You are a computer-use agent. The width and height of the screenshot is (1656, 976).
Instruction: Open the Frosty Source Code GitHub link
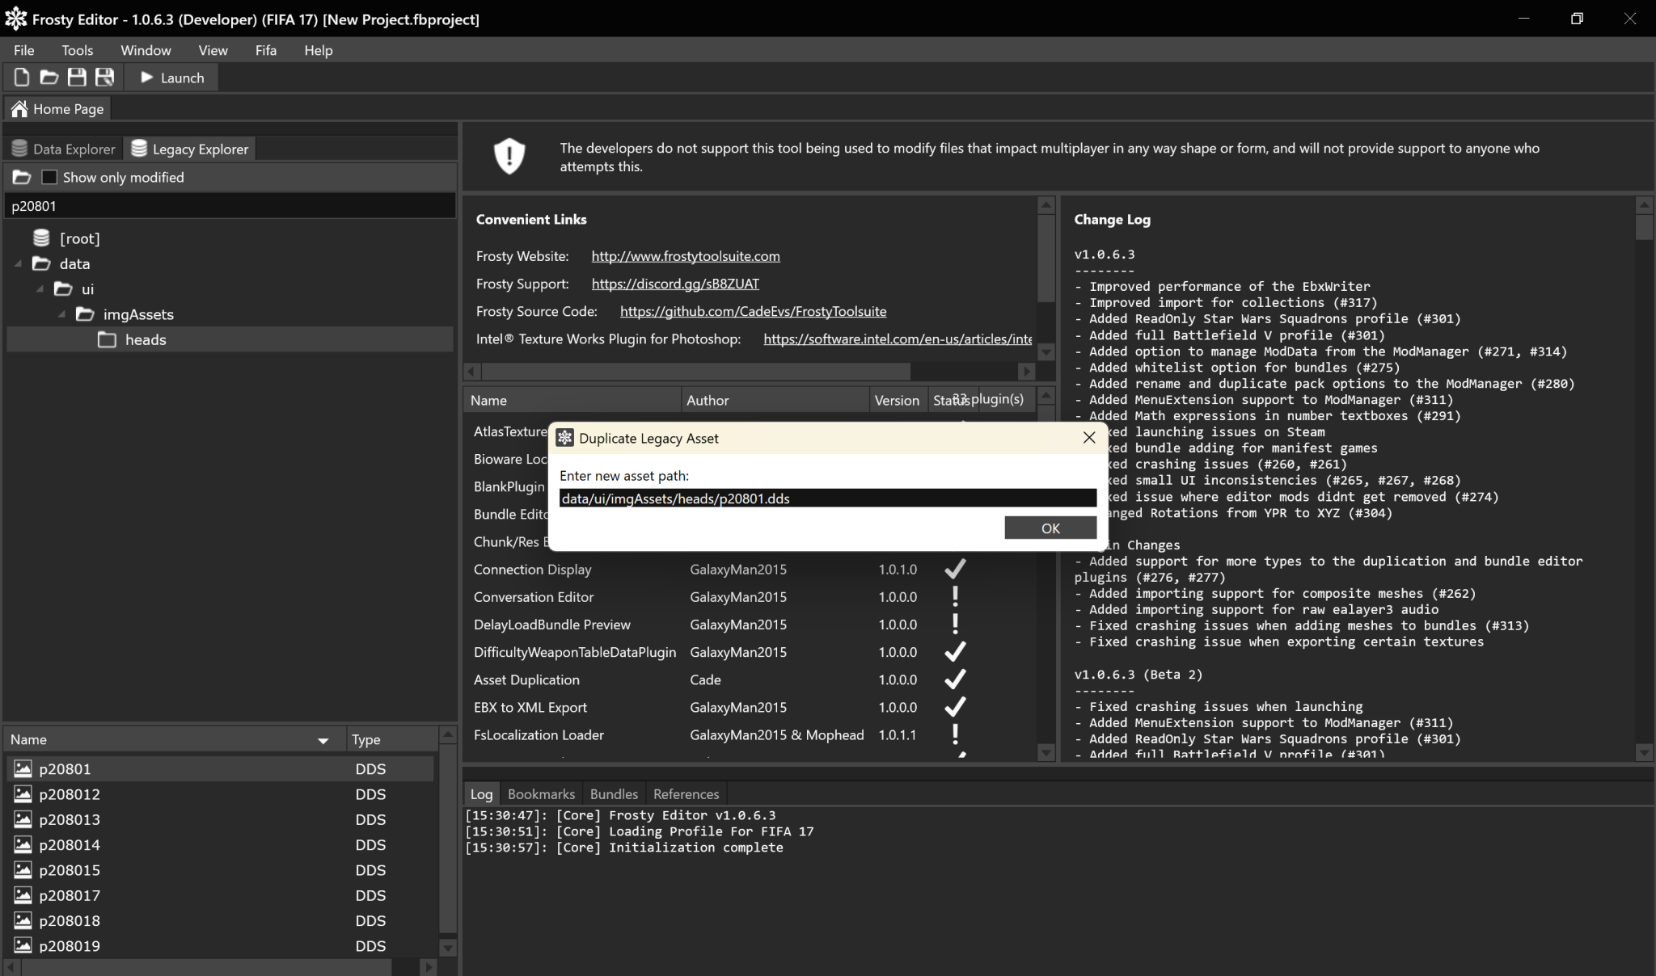tap(753, 312)
